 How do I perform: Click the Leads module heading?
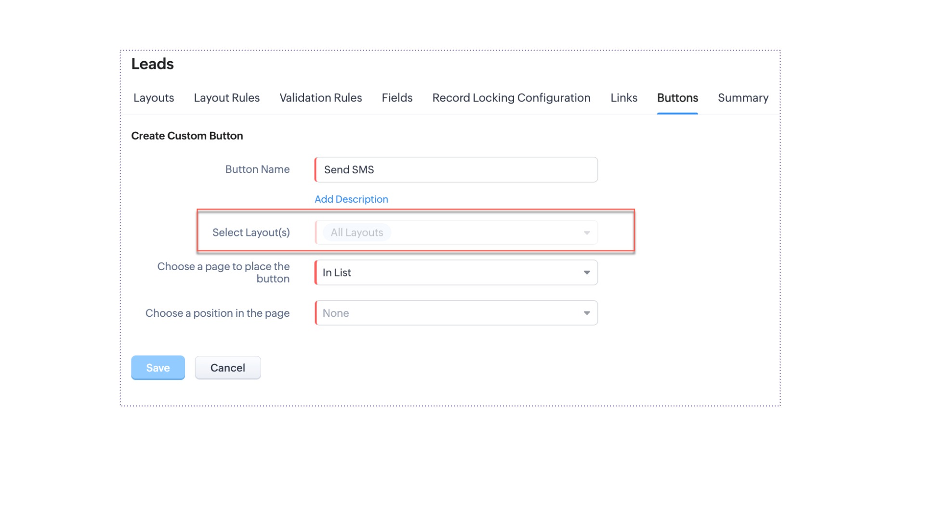pos(152,64)
